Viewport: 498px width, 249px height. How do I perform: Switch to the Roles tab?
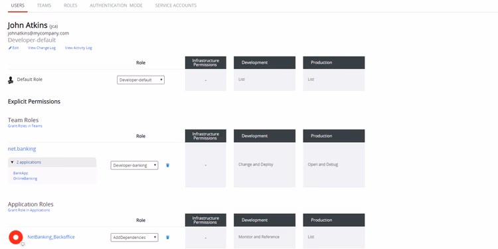click(70, 6)
